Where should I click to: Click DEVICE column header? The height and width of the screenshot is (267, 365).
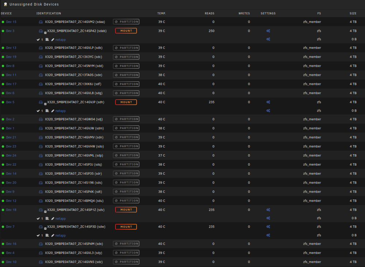[6, 13]
